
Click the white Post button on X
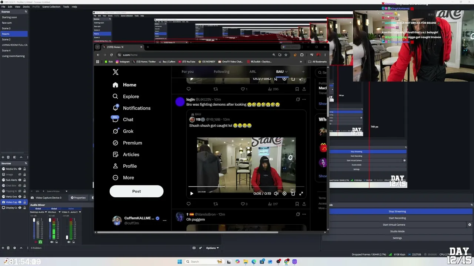coord(136,191)
